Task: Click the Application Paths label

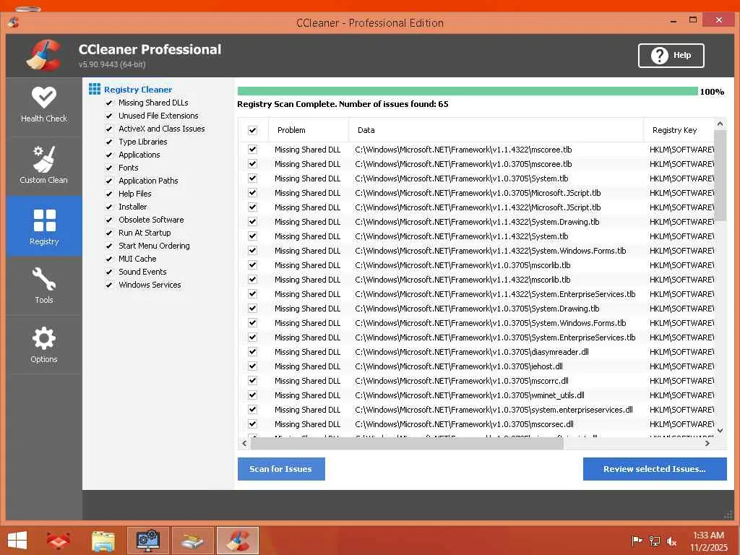Action: (x=148, y=181)
